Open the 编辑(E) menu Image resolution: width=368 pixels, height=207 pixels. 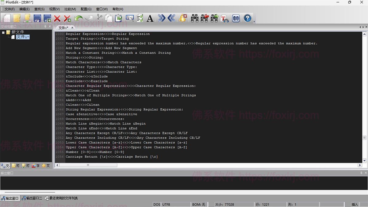[x=25, y=9]
